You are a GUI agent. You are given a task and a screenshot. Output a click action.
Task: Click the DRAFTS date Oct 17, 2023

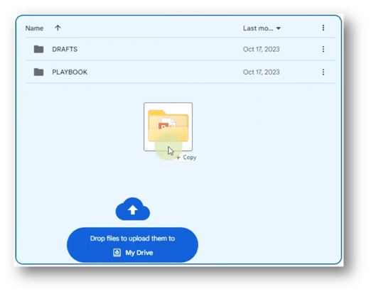coord(261,49)
